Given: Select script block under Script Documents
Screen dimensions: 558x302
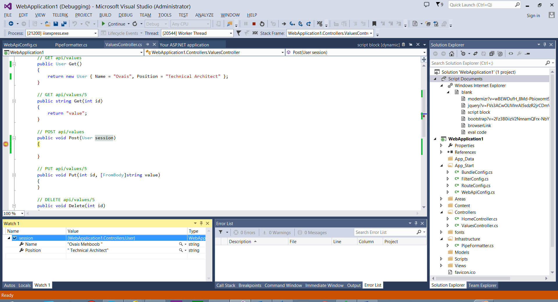Looking at the screenshot, I should (479, 112).
